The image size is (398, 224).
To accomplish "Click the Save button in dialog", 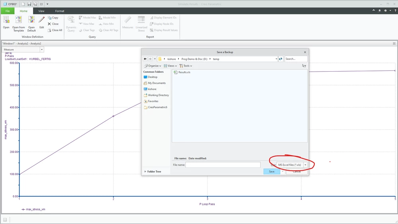I will (x=272, y=171).
